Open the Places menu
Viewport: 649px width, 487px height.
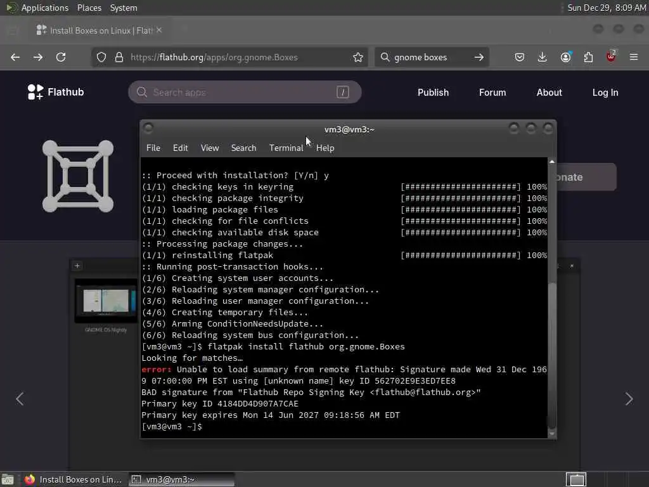pos(89,8)
